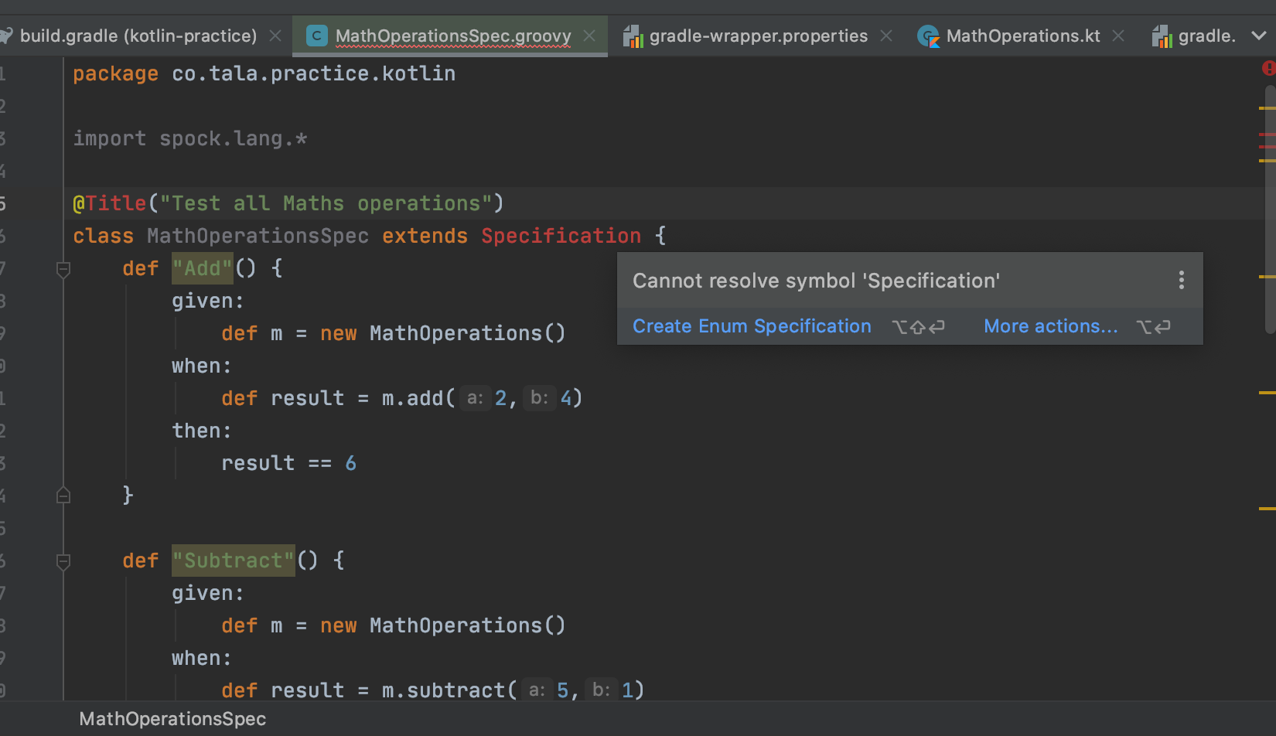Switch to the MathOperations.kt tab
Viewport: 1276px width, 736px height.
coord(1022,35)
